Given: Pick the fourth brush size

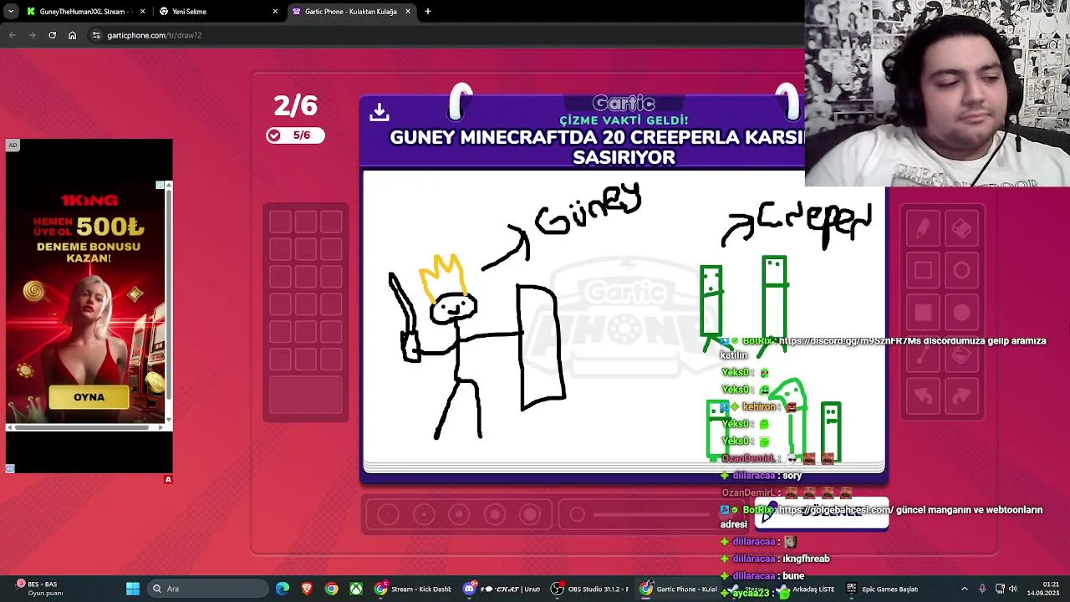Looking at the screenshot, I should tap(495, 514).
